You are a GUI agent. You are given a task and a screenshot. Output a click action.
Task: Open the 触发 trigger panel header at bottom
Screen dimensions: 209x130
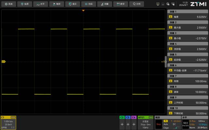(x=168, y=117)
